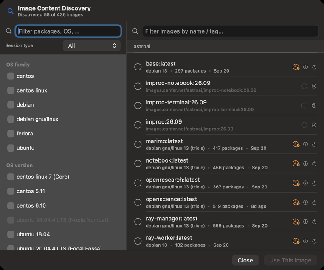Refresh the marimo:latest image row
The height and width of the screenshot is (270, 324).
(x=314, y=144)
